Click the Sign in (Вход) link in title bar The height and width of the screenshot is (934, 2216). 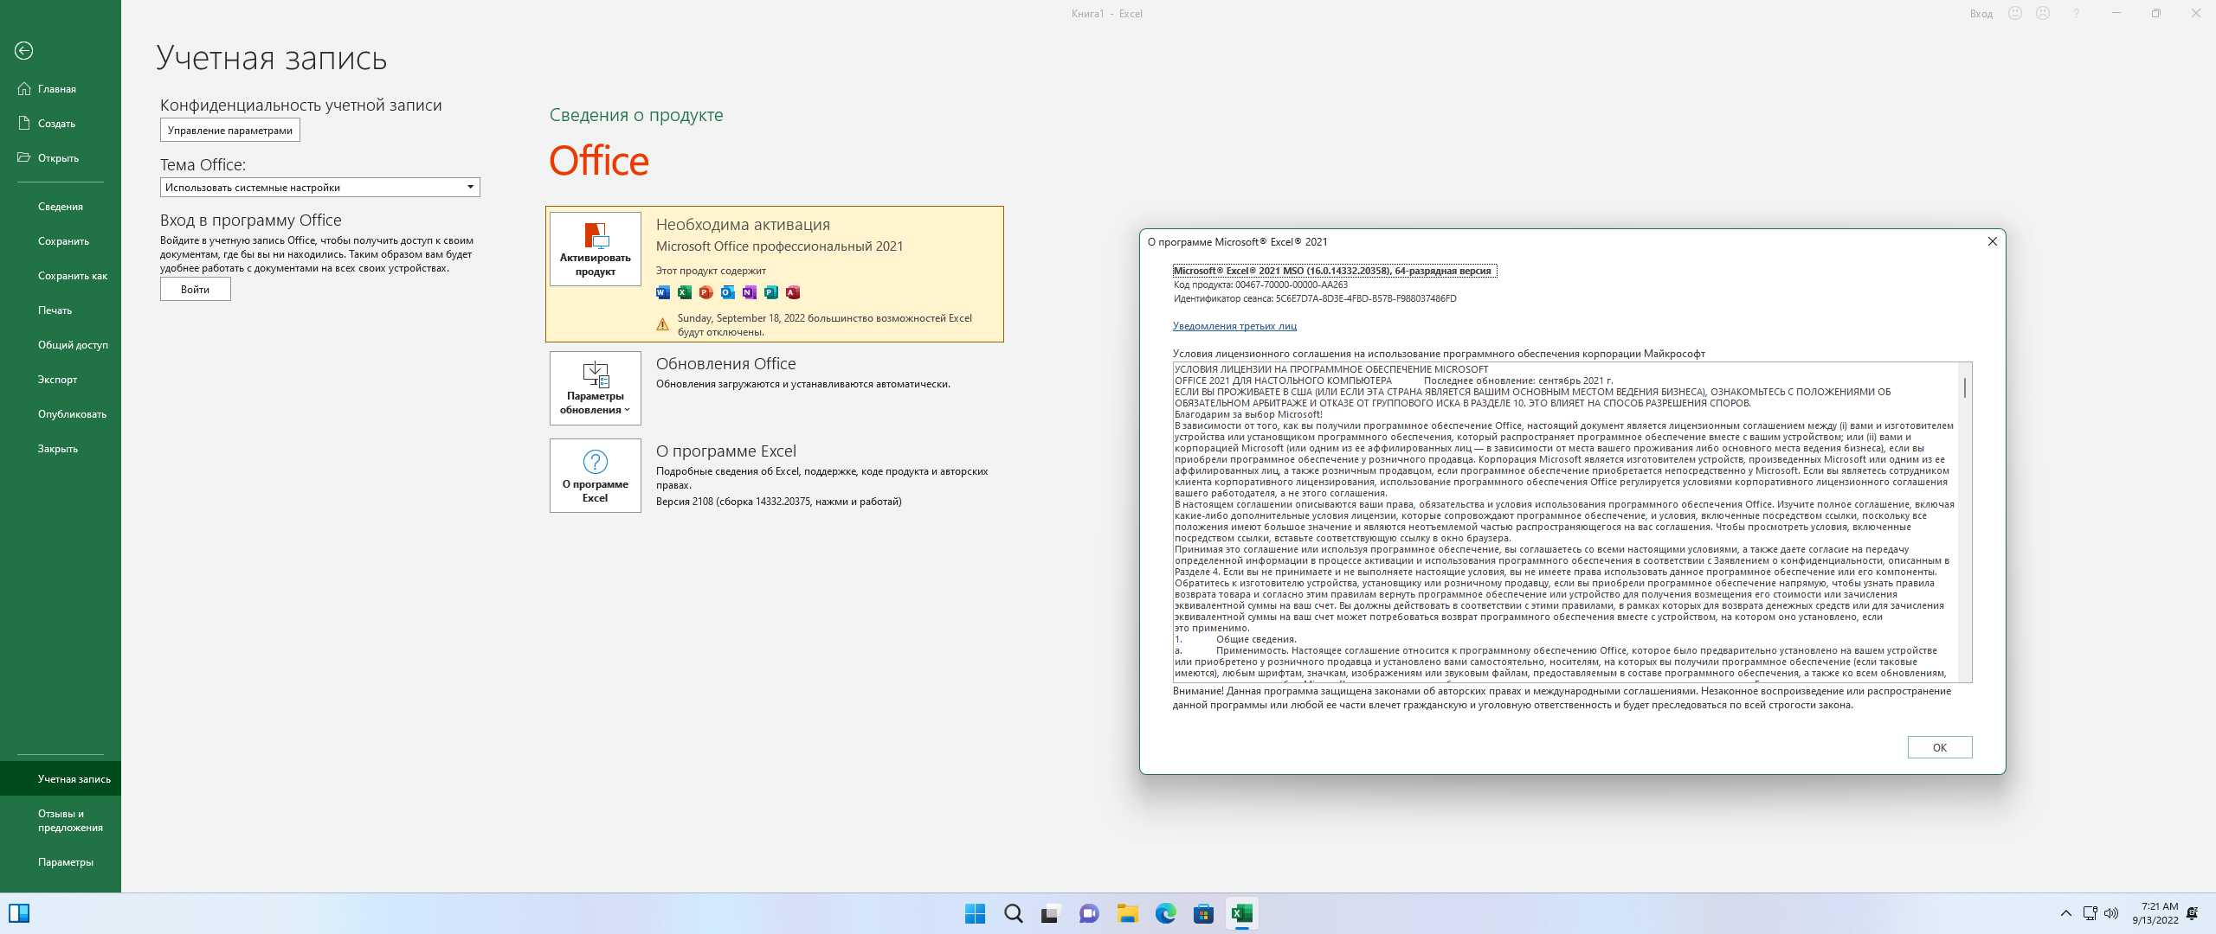[1981, 14]
